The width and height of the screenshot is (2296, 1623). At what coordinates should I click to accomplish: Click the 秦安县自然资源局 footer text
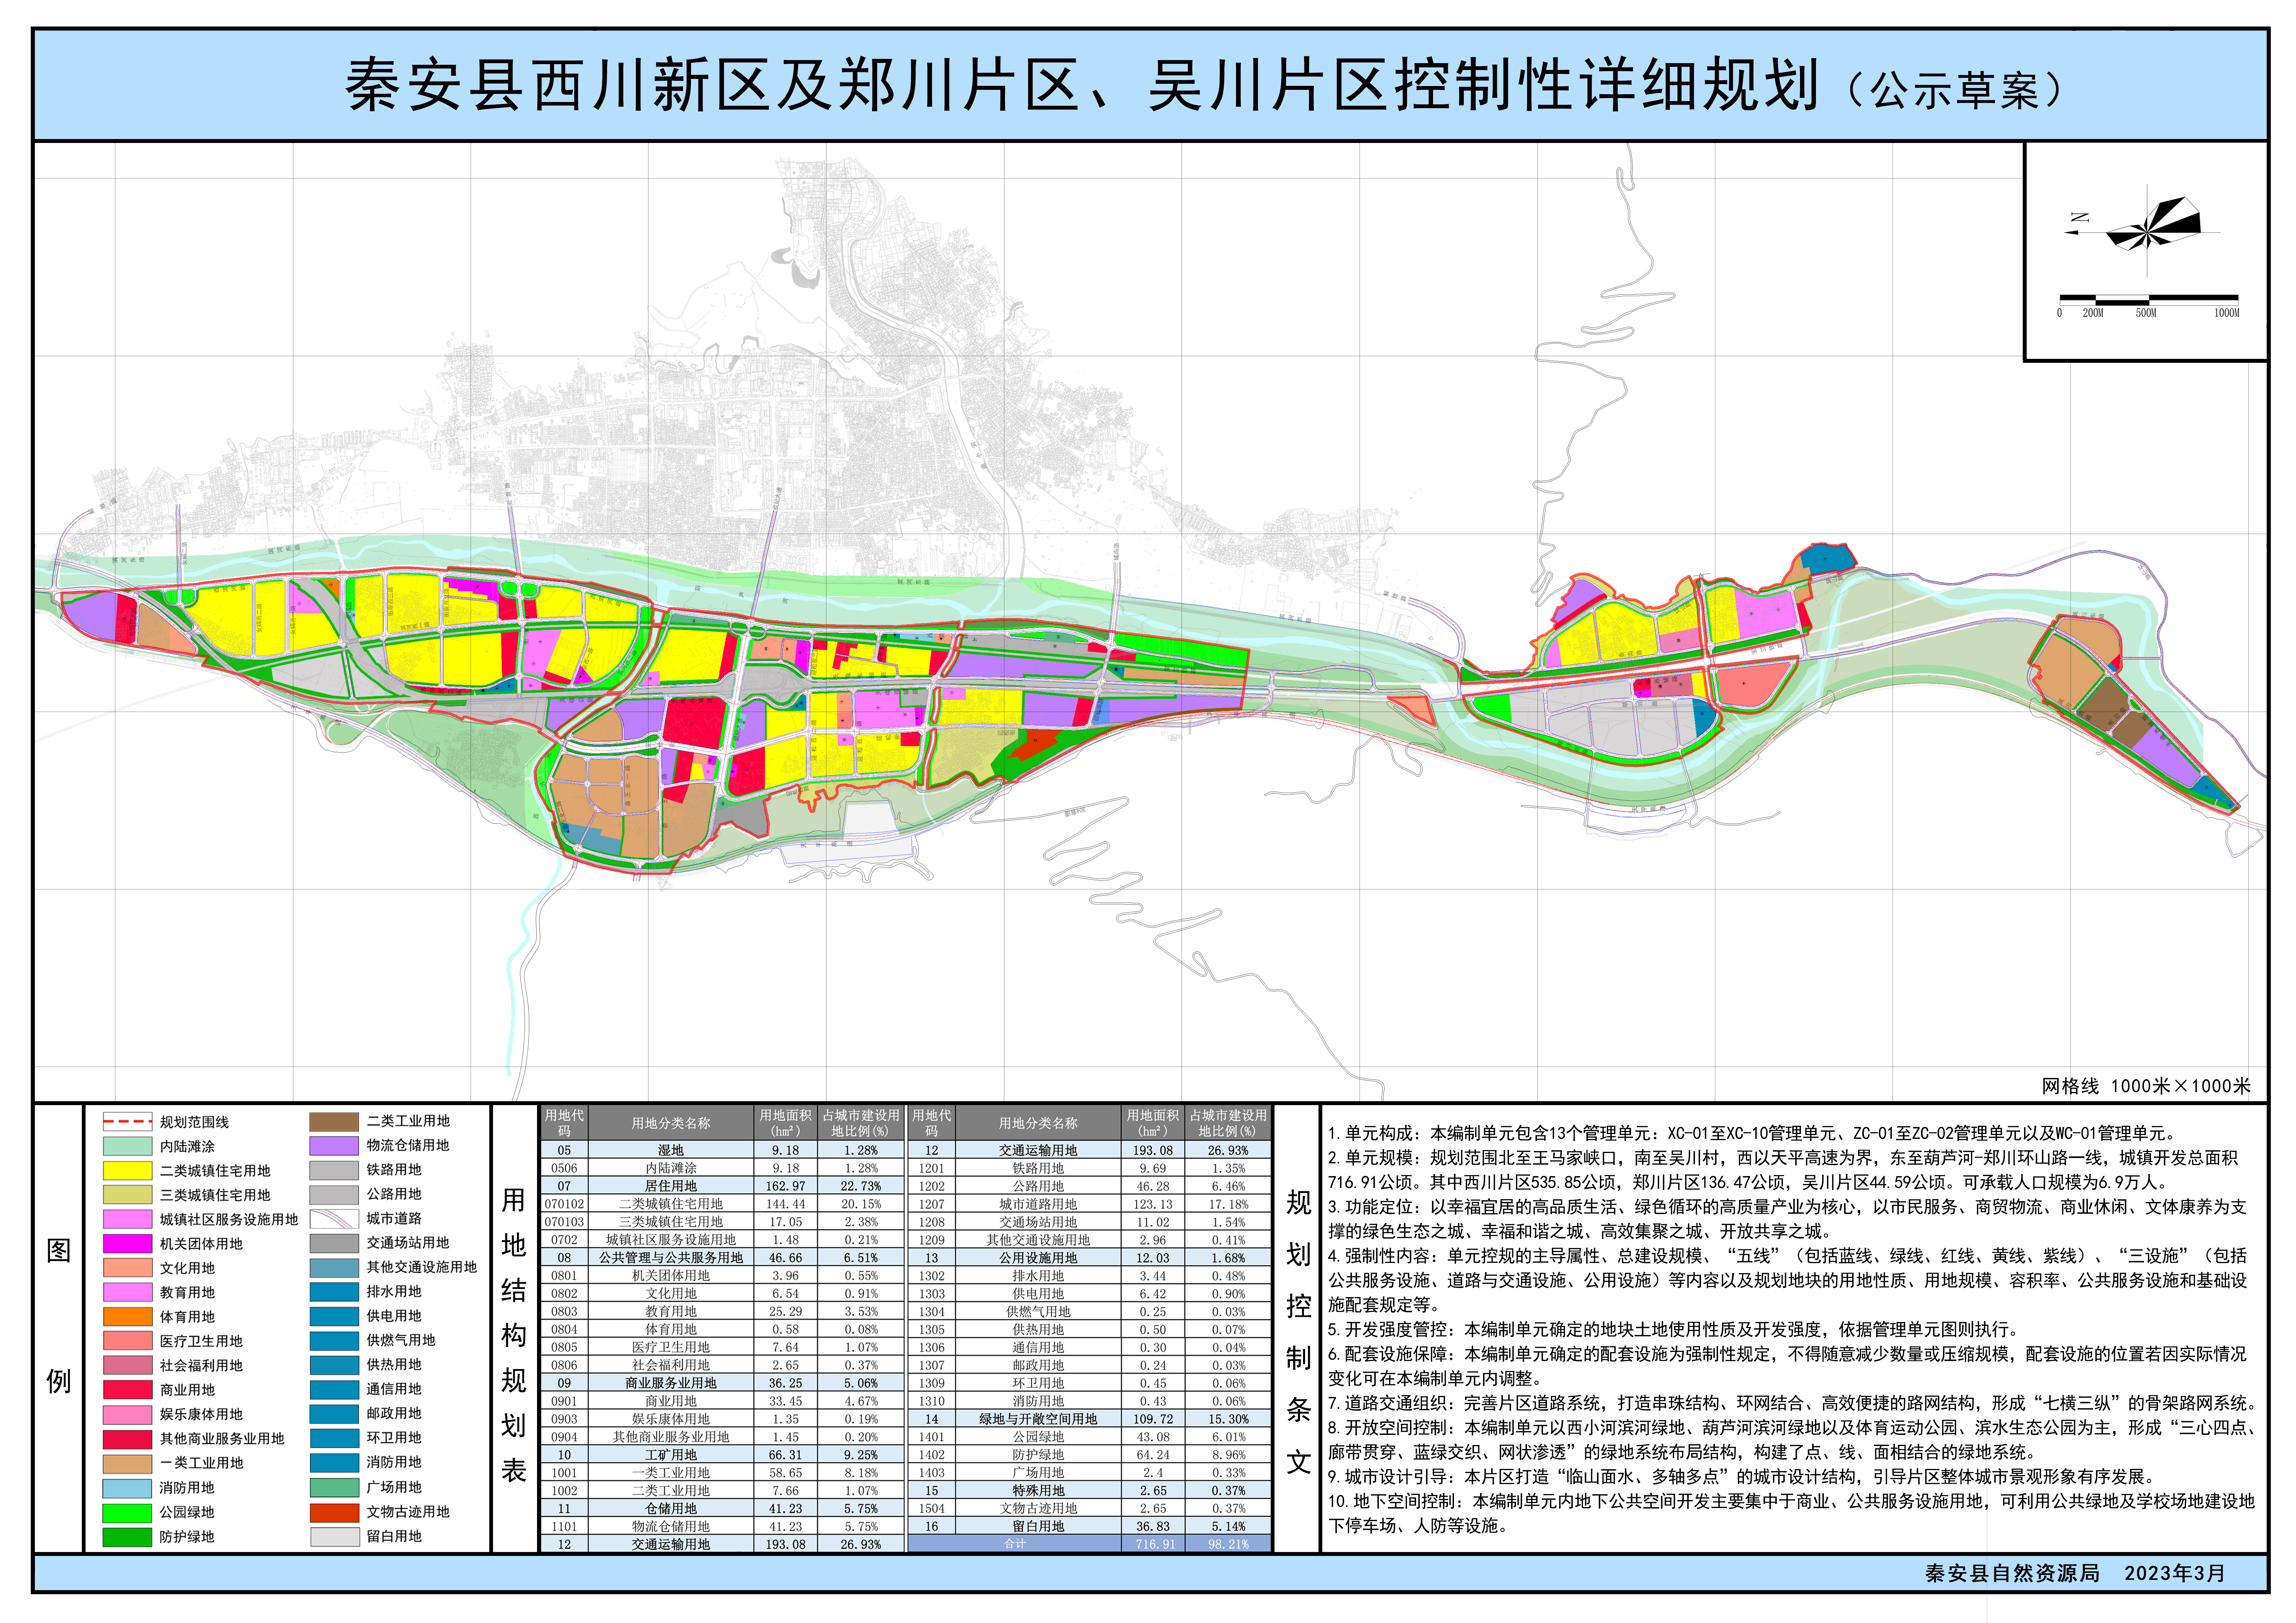(2012, 1573)
